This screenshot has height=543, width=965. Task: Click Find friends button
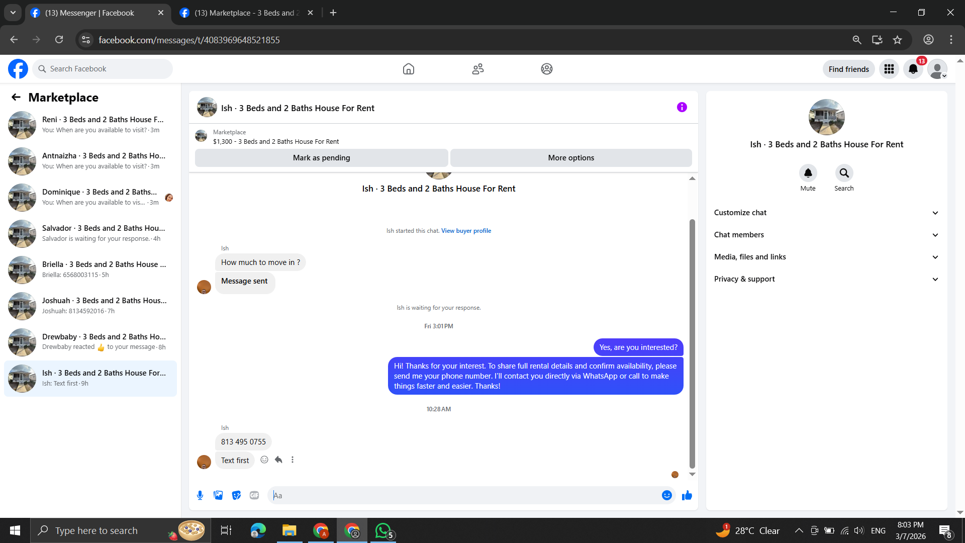click(x=848, y=69)
